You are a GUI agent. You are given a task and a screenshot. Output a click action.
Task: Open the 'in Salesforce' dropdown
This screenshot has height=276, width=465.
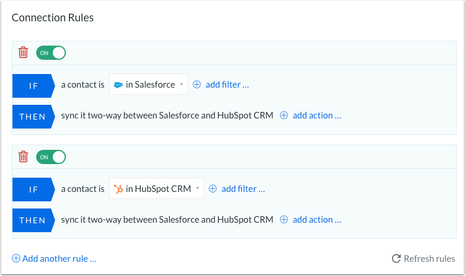pyautogui.click(x=149, y=85)
